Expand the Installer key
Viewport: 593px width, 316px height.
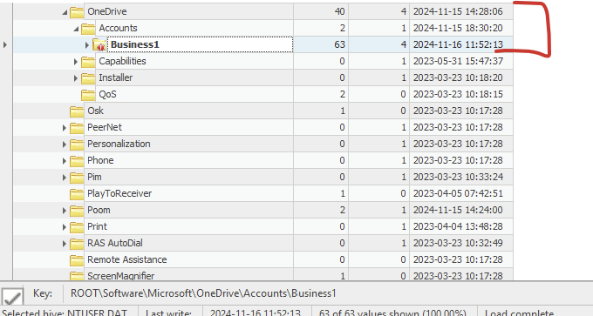click(x=76, y=78)
